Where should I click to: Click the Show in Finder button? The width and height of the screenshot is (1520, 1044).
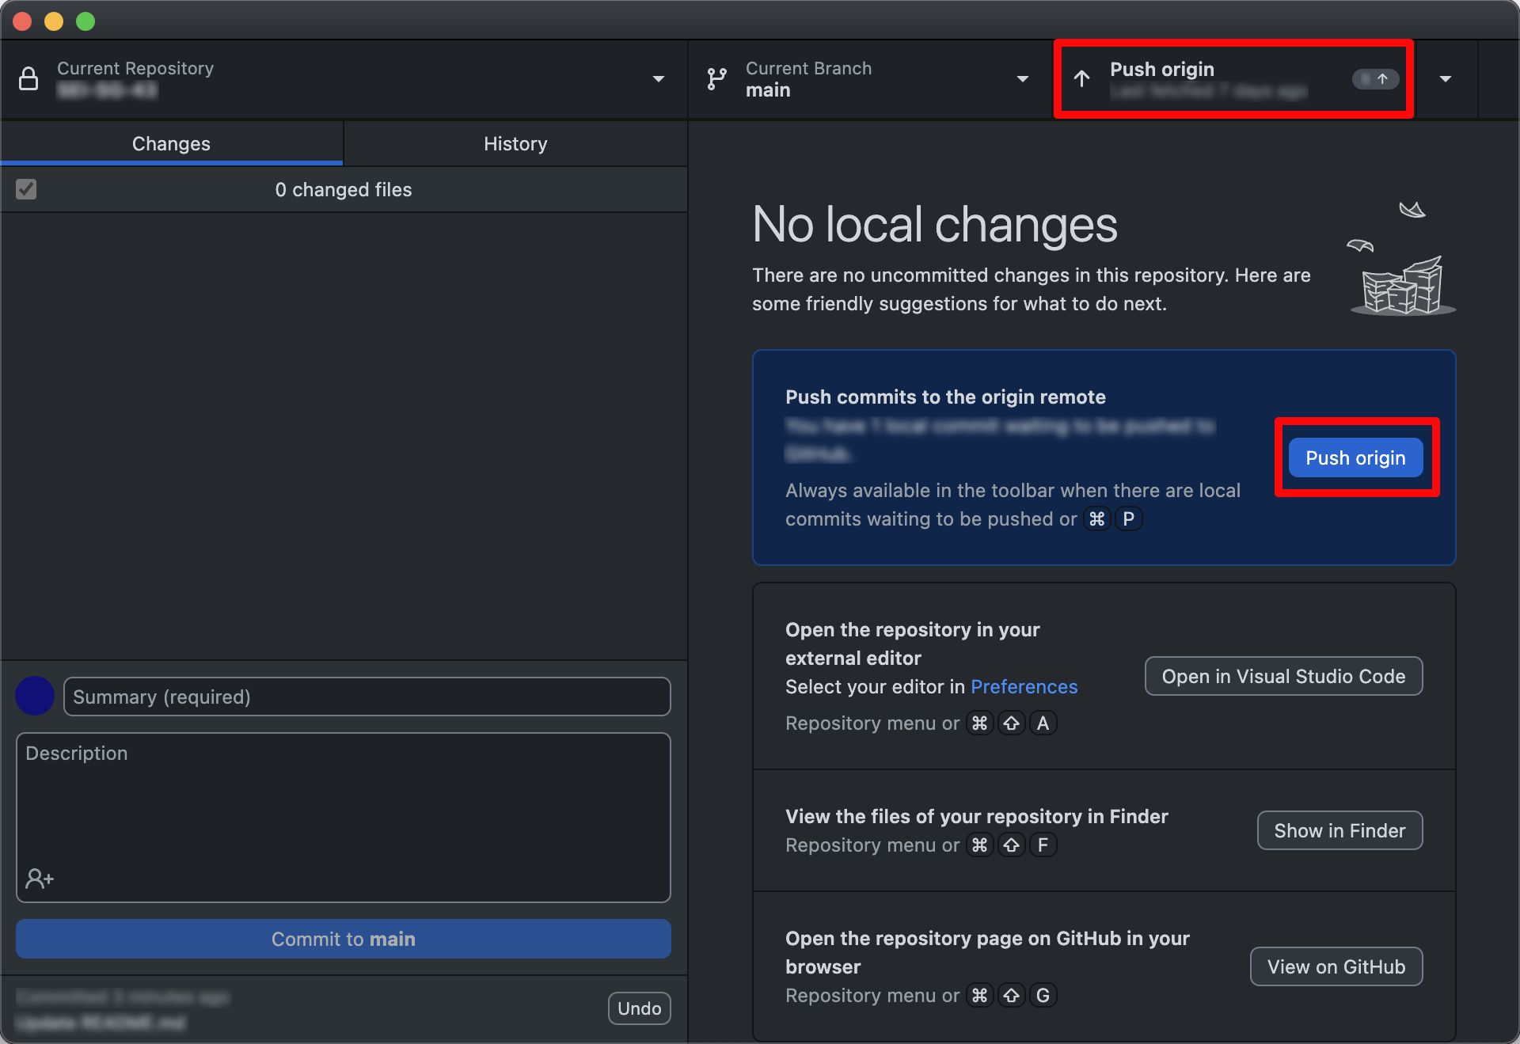[1339, 831]
